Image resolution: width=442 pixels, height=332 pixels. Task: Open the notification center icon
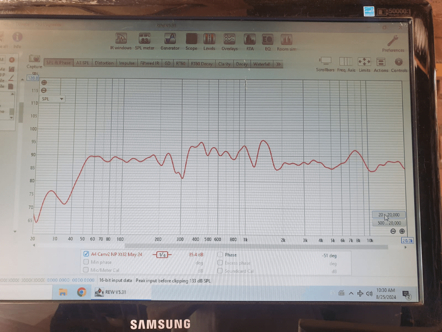pyautogui.click(x=407, y=295)
